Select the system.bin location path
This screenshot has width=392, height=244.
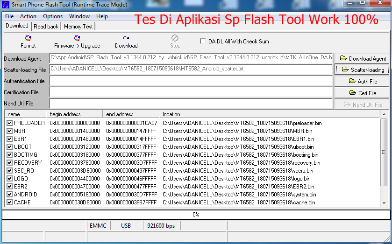click(239, 195)
